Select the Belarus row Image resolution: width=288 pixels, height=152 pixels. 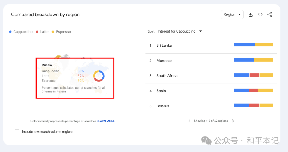pos(211,106)
